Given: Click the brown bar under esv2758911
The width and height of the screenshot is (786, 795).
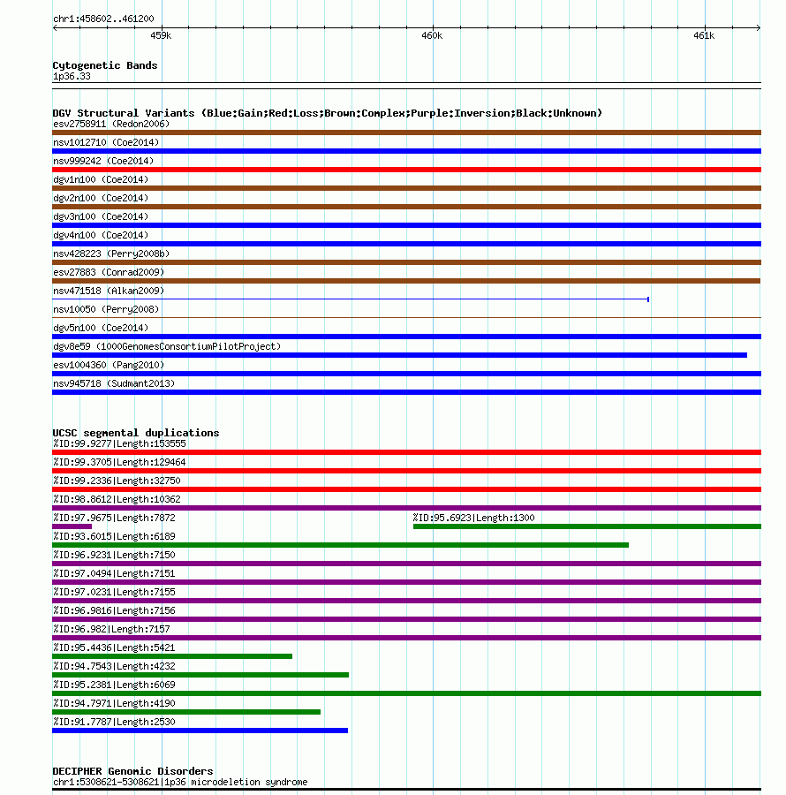Looking at the screenshot, I should pos(406,132).
